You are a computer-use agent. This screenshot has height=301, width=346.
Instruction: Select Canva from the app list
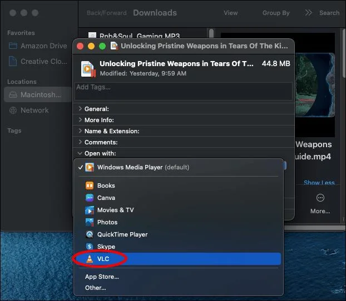click(x=179, y=198)
